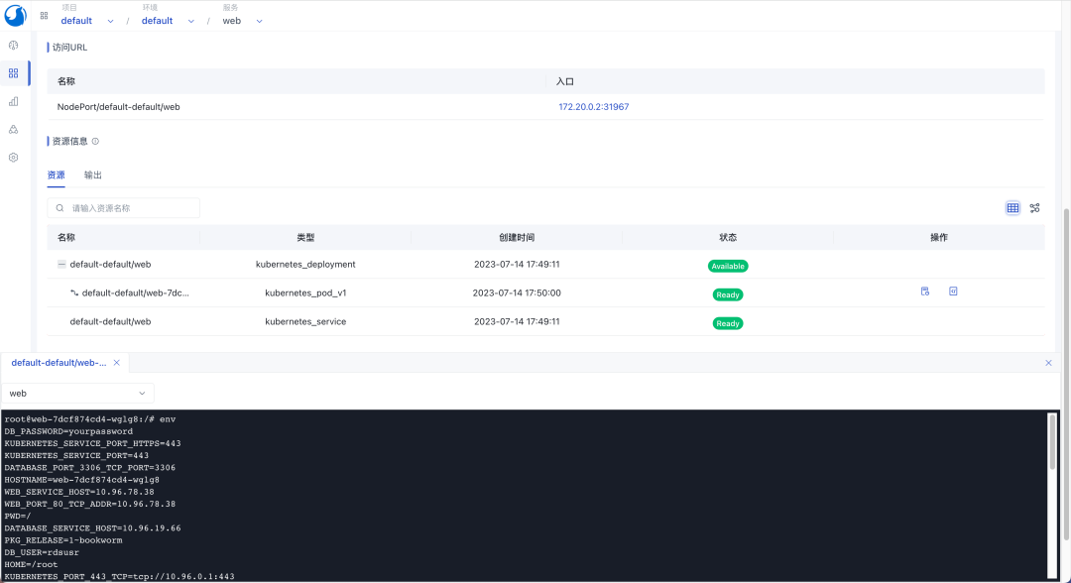Open the settings gear icon in the sidebar
Image resolution: width=1071 pixels, height=583 pixels.
point(14,157)
